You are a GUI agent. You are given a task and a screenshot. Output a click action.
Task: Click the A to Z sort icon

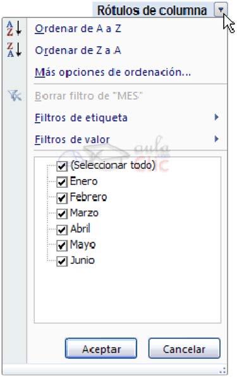tap(14, 28)
